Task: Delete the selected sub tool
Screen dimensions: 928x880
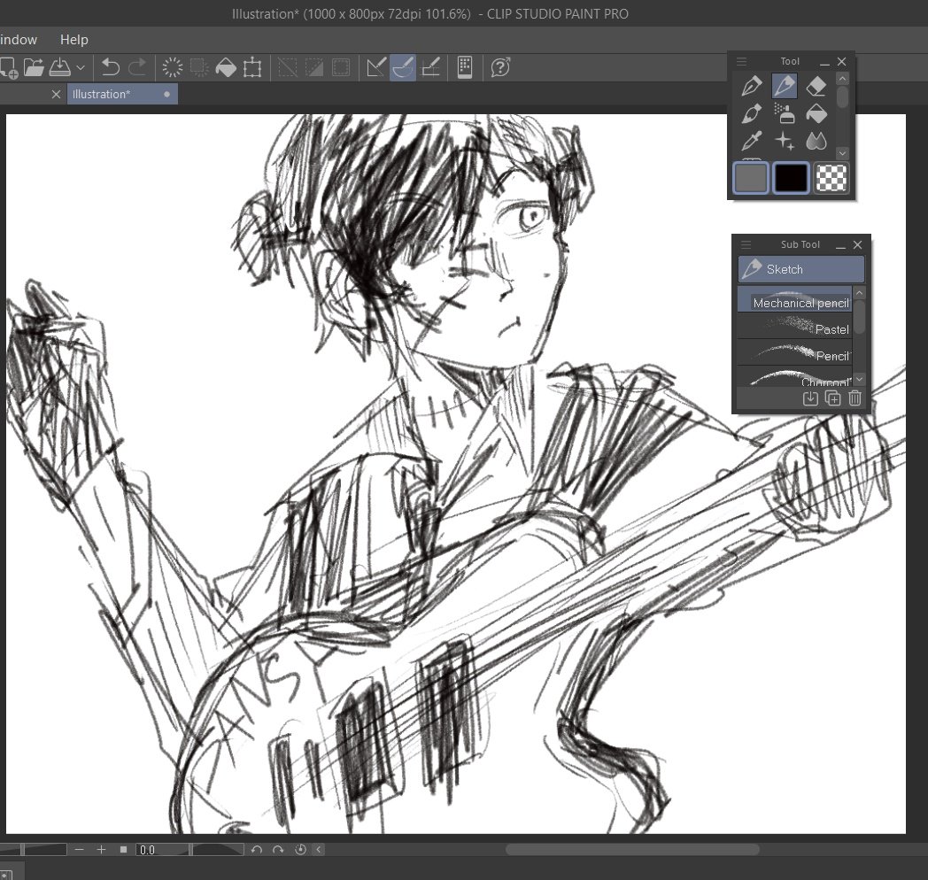Action: click(855, 399)
